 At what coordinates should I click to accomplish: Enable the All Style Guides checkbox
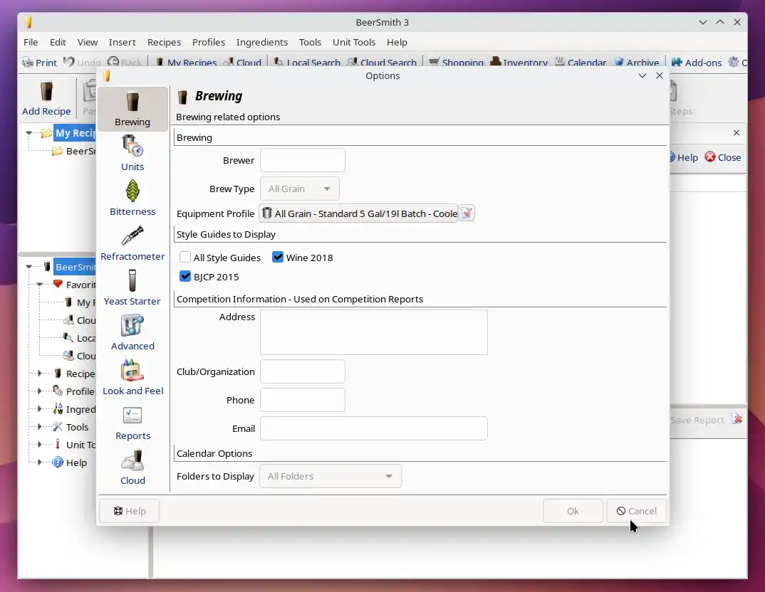[185, 258]
